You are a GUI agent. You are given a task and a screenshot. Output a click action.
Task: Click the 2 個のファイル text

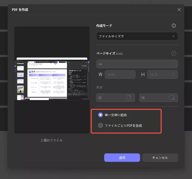pyautogui.click(x=52, y=140)
